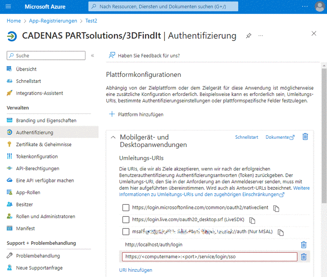
Task: Copy the msal auth redirect URI
Action: (x=280, y=233)
